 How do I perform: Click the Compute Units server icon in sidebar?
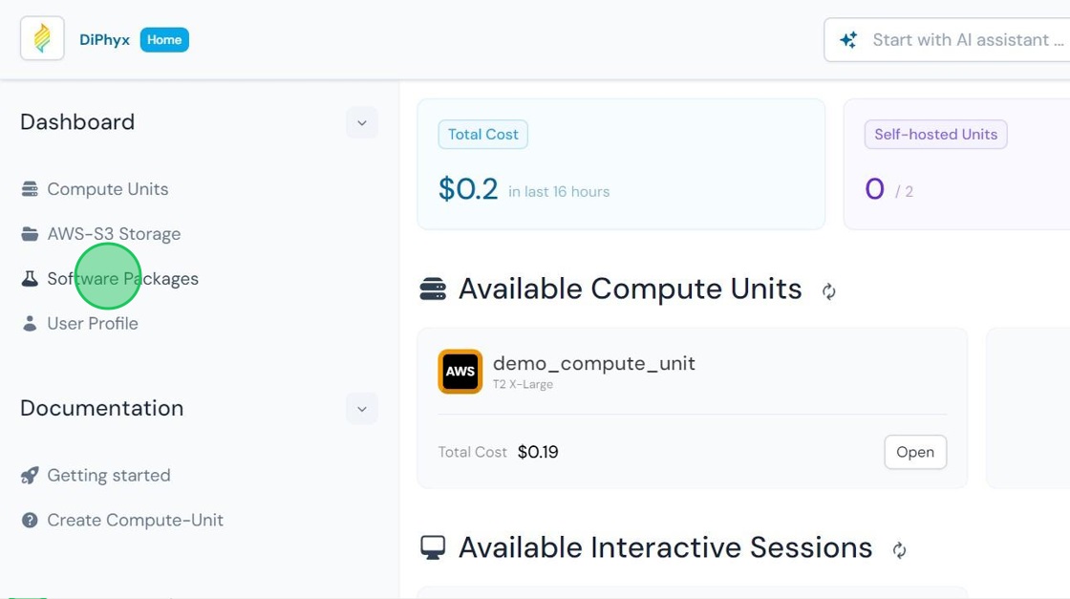pyautogui.click(x=30, y=189)
